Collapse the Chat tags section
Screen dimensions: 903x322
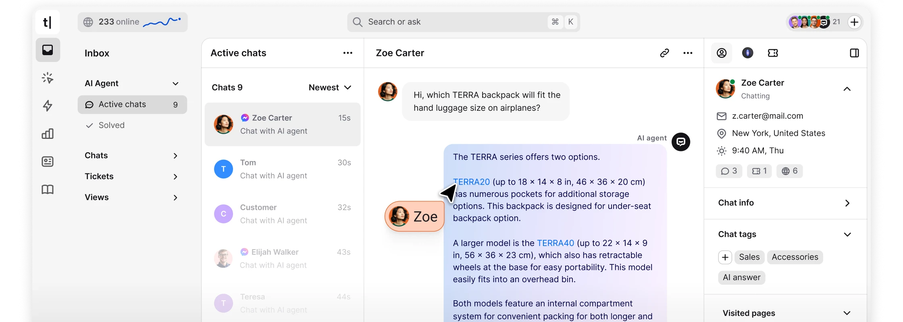pyautogui.click(x=847, y=235)
